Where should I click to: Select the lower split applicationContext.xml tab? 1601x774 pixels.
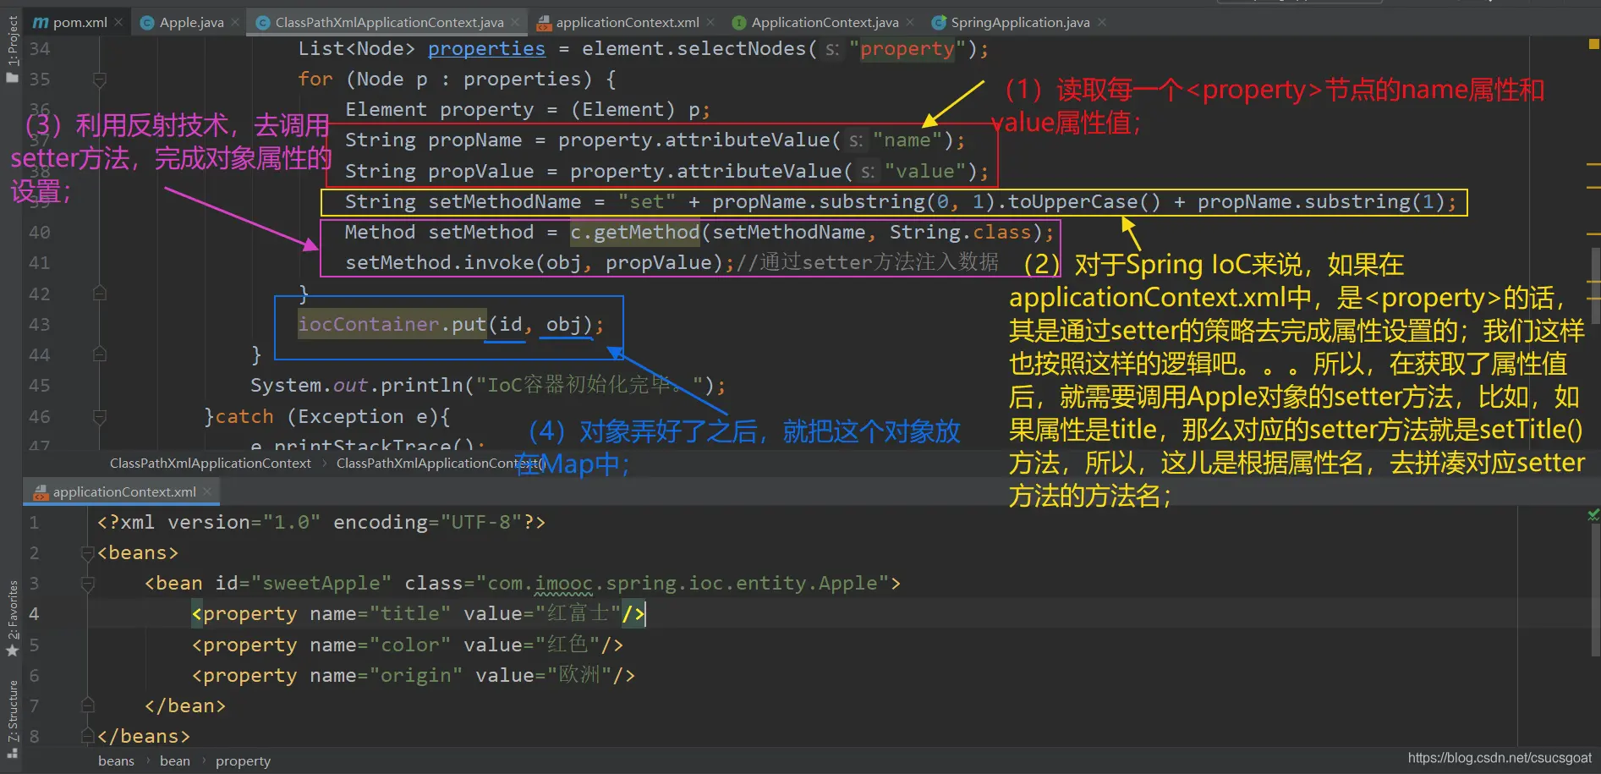(123, 492)
